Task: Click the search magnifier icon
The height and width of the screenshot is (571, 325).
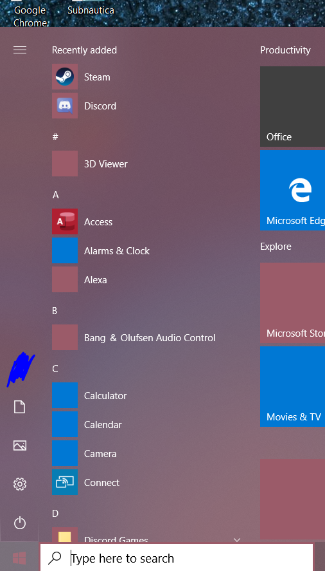Action: [x=55, y=558]
